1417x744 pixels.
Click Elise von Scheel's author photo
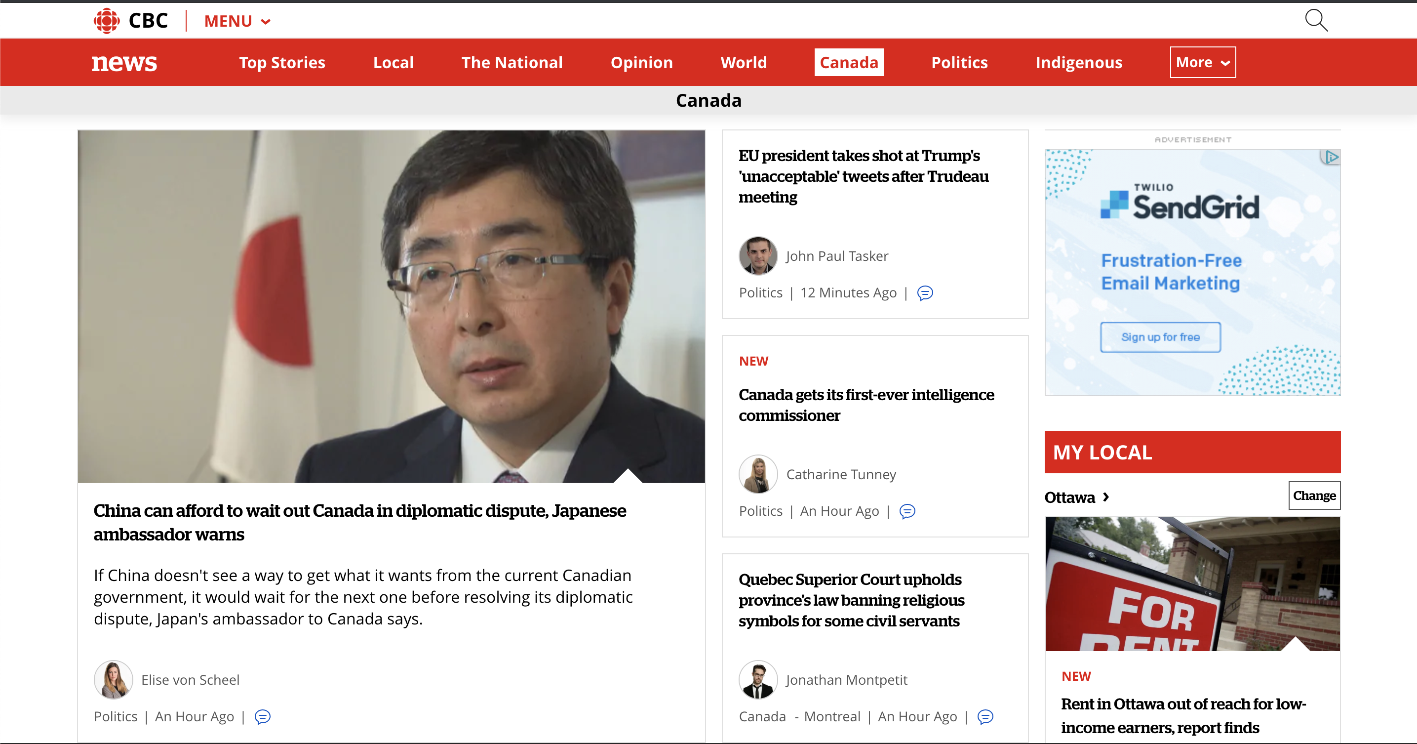pyautogui.click(x=114, y=680)
